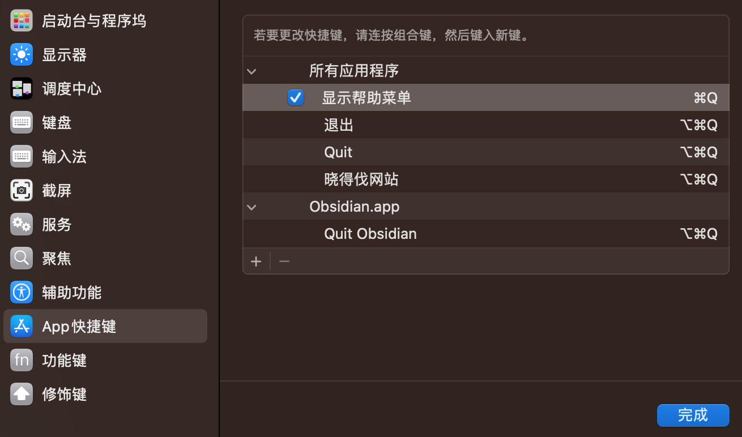Open the 辅助功能 accessibility icon
This screenshot has width=742, height=437.
22,293
